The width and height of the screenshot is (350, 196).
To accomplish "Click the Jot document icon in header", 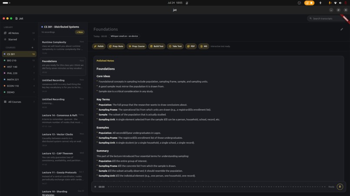I will point(17,19).
